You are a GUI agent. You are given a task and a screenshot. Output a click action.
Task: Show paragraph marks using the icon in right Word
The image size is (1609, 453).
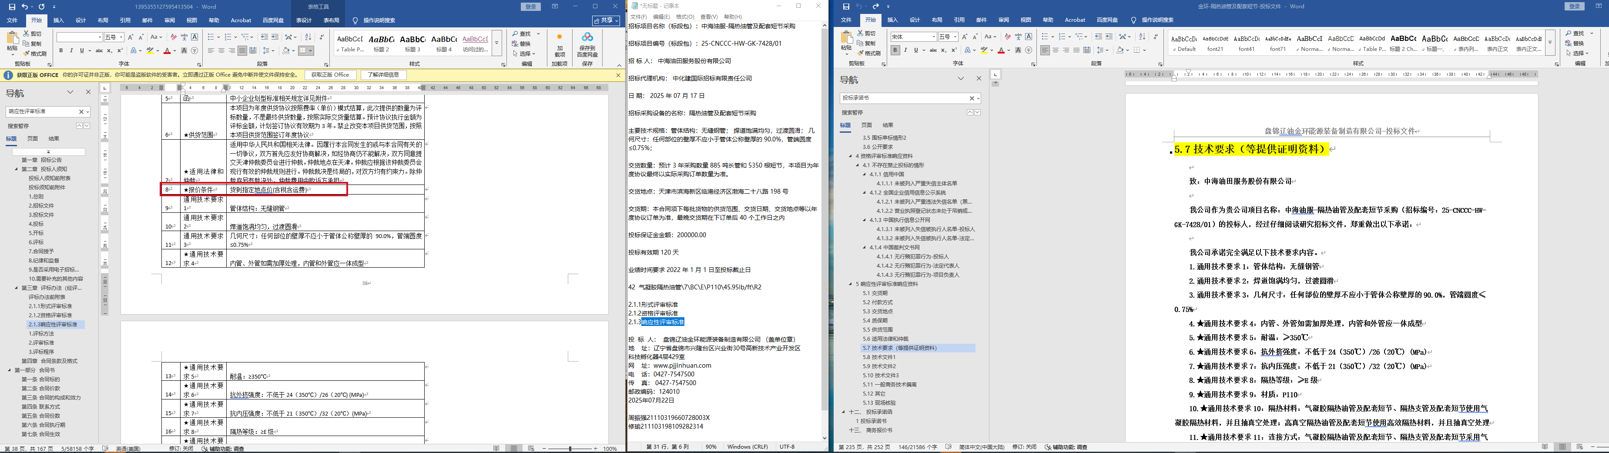click(x=1155, y=37)
